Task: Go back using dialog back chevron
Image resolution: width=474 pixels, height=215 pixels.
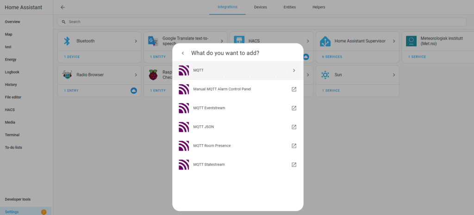Action: pos(182,53)
